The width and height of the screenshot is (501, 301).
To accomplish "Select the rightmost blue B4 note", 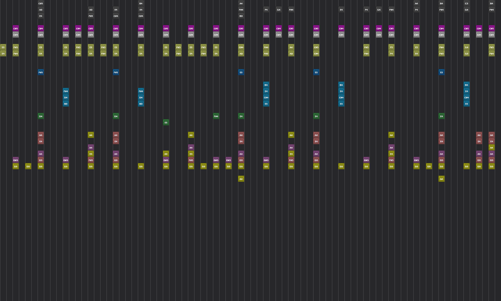I will (x=467, y=85).
